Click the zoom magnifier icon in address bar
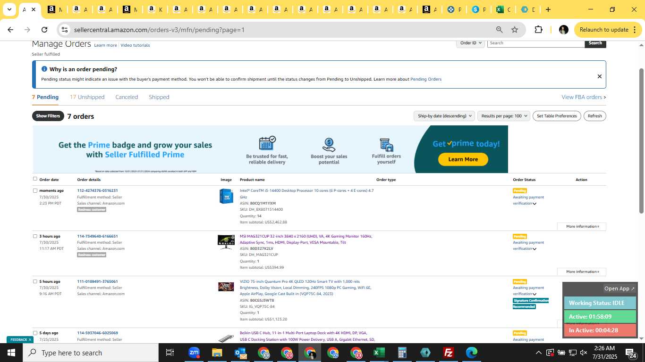This screenshot has height=362, width=645. 499,30
